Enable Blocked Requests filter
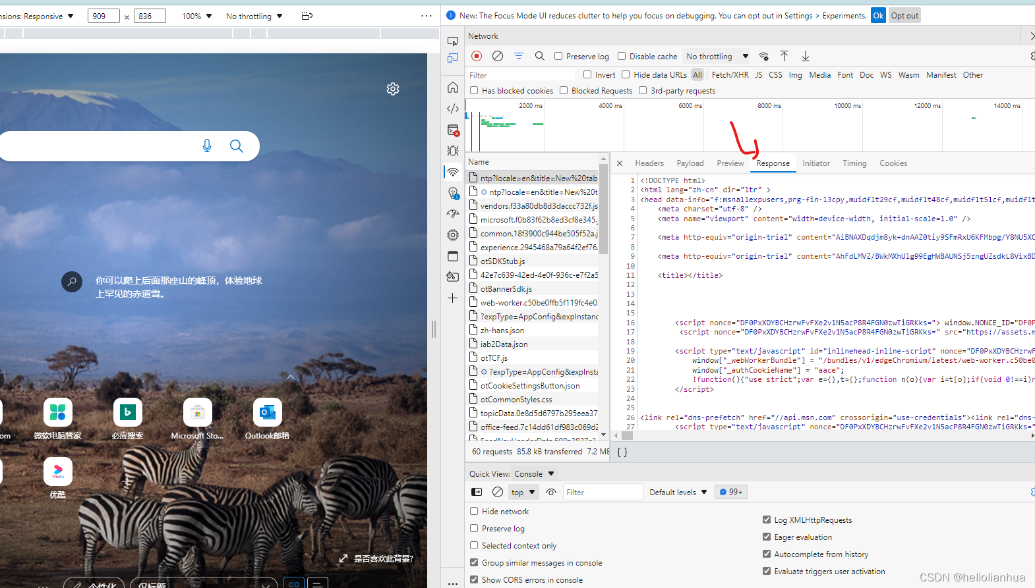Viewport: 1035px width, 588px height. tap(564, 90)
